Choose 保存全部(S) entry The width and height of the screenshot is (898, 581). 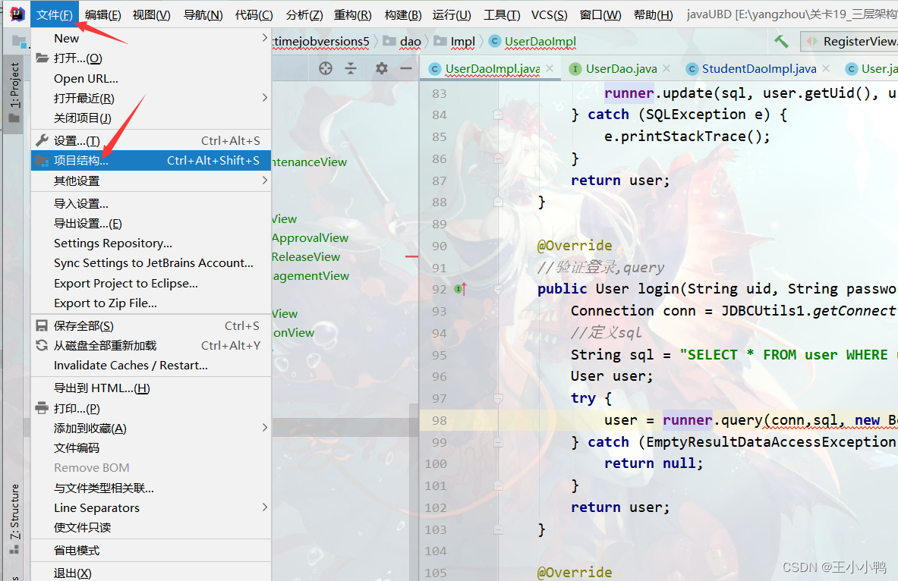coord(151,325)
